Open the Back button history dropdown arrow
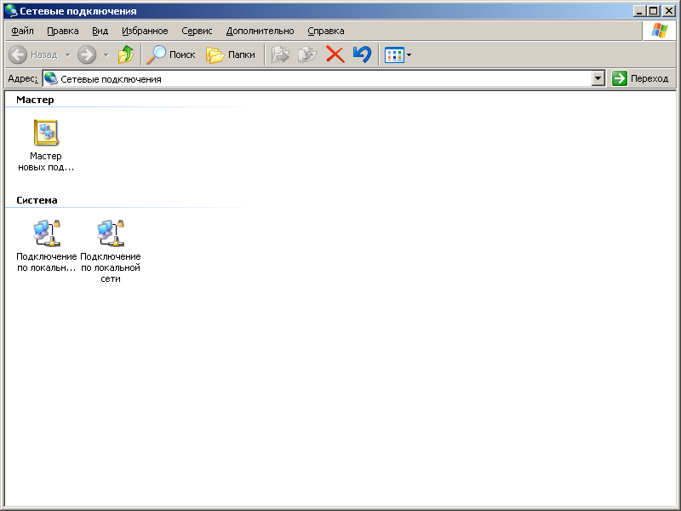The image size is (681, 511). click(68, 55)
